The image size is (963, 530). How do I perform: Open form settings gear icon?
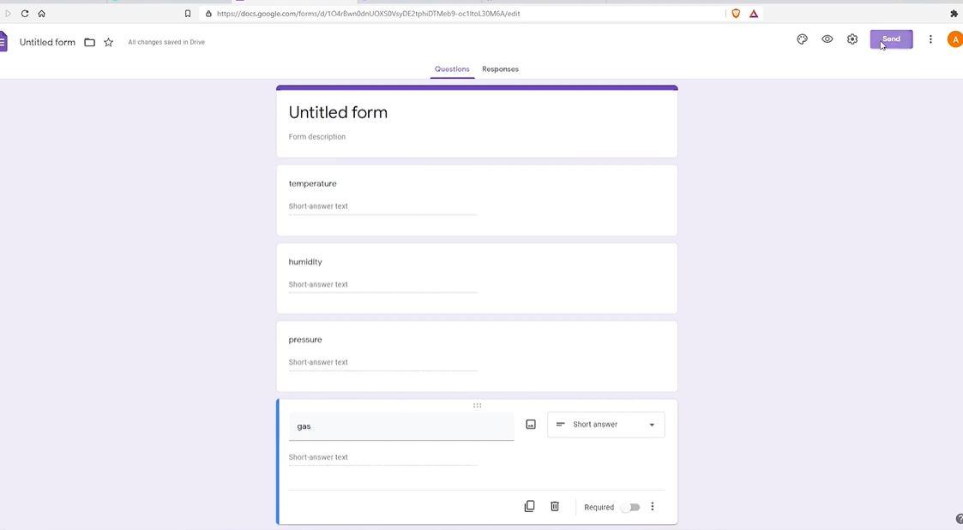852,39
